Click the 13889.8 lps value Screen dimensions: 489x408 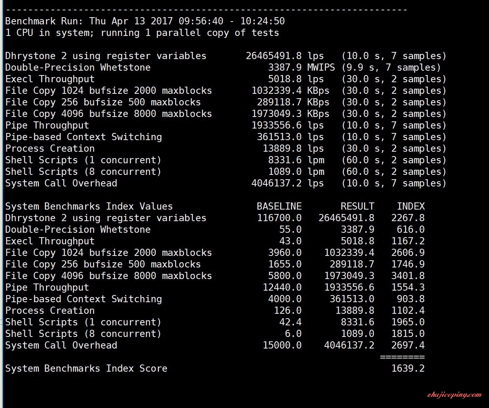(x=293, y=149)
